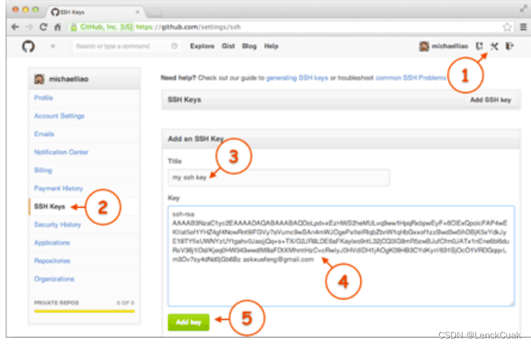Click the green lock security icon
531x345 pixels.
74,27
